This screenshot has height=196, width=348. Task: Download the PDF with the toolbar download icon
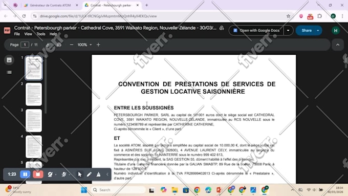(x=48, y=45)
